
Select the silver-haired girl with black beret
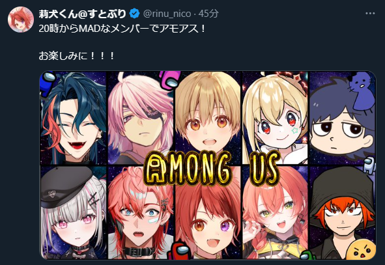pos(74,212)
